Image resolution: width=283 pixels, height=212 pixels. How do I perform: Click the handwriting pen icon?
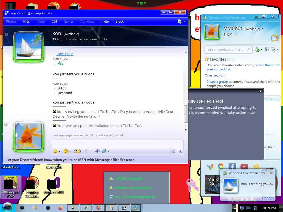click(174, 151)
